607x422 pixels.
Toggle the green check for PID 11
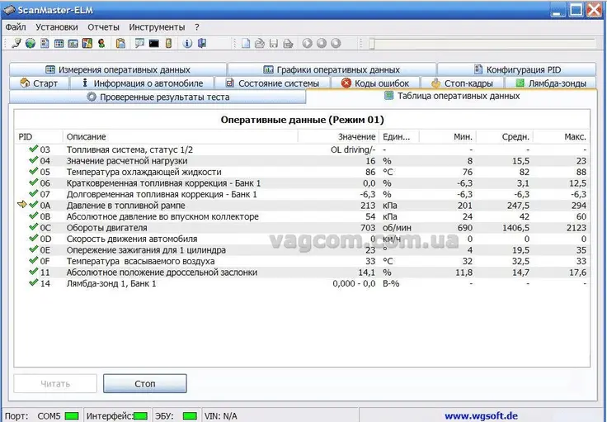point(33,272)
